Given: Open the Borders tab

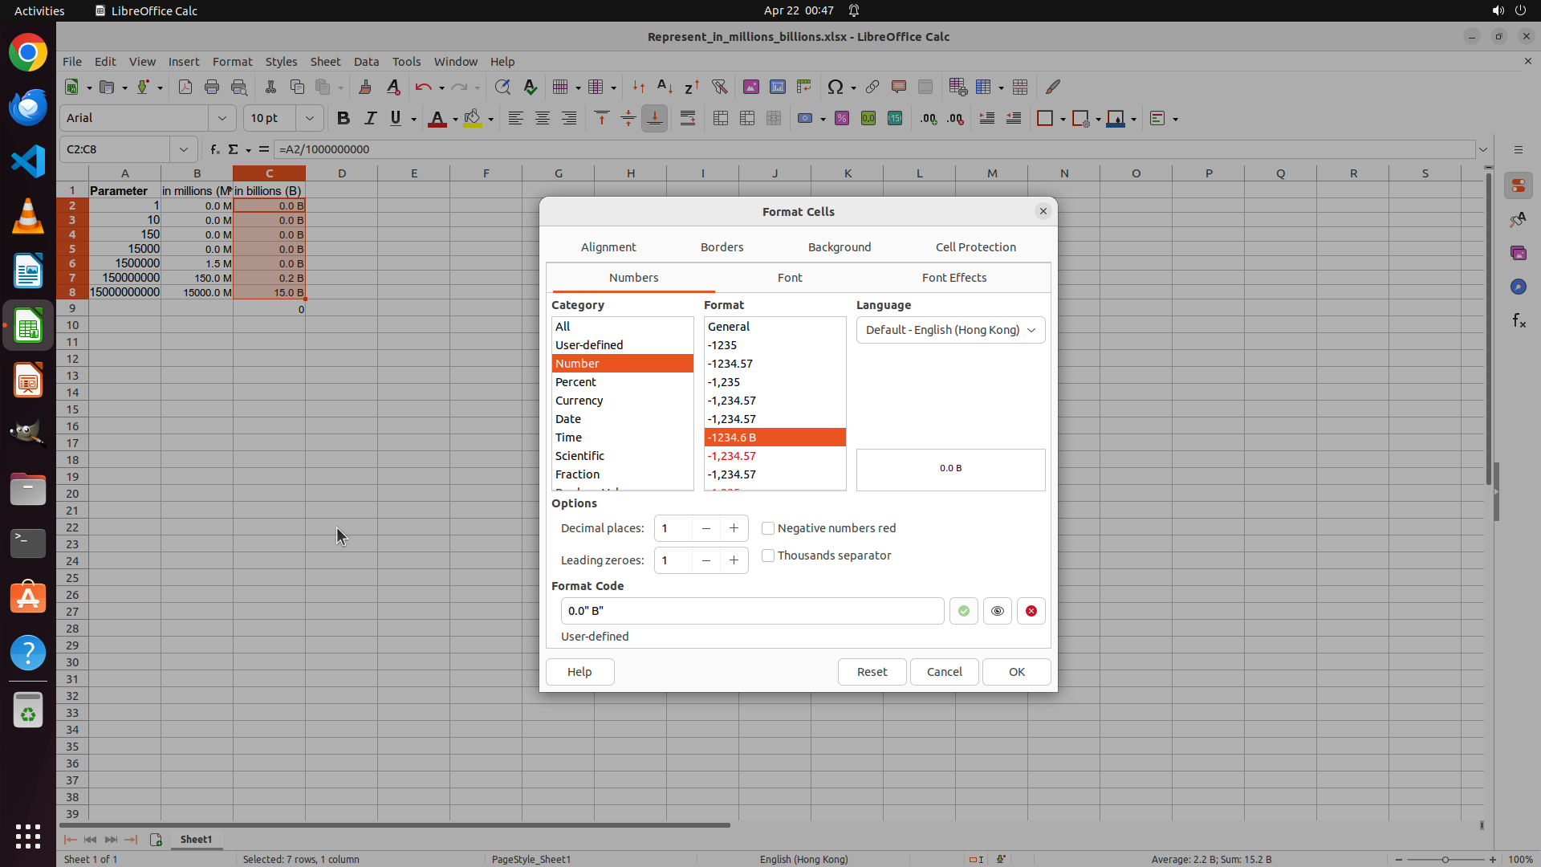Looking at the screenshot, I should click(722, 247).
